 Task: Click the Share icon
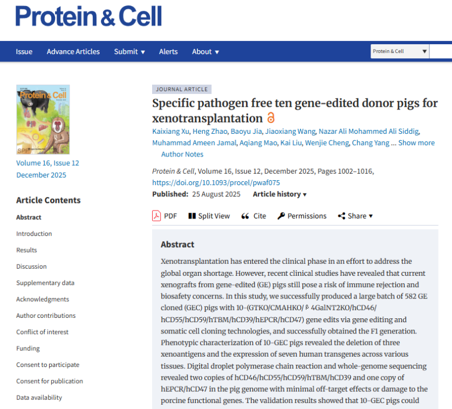tap(341, 216)
